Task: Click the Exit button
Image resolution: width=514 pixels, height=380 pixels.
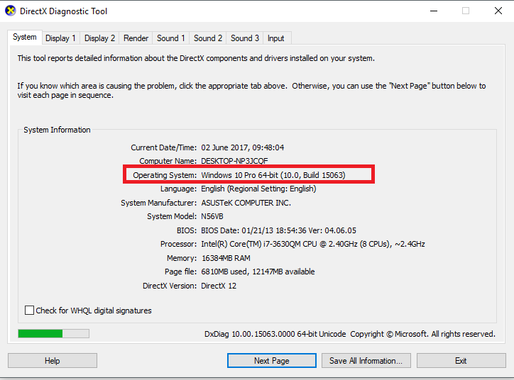Action: [x=461, y=361]
